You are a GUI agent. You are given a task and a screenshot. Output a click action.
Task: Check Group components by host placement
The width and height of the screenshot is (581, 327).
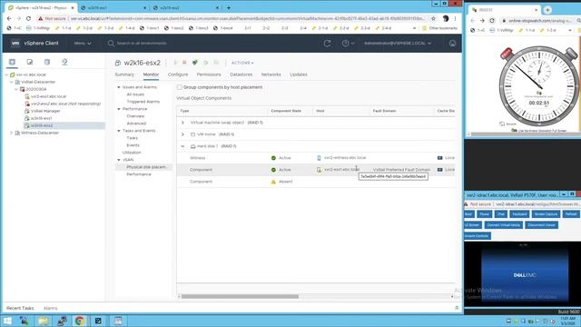pos(180,87)
